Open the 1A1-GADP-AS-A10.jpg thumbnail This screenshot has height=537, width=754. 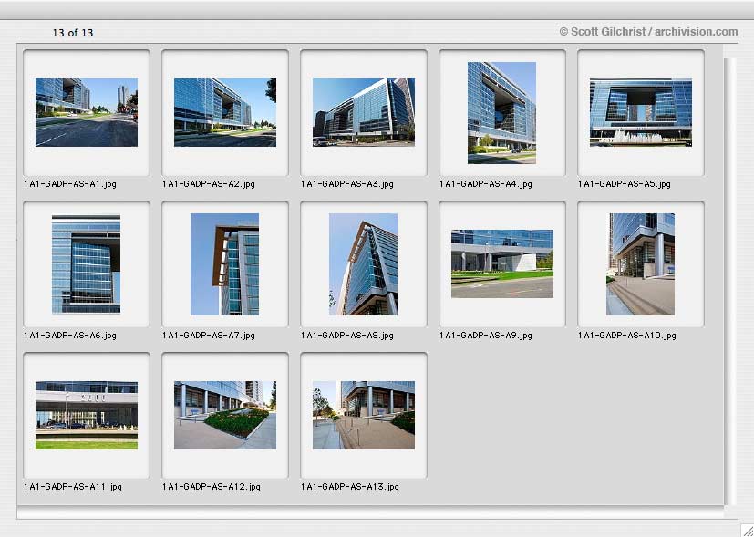tap(640, 264)
